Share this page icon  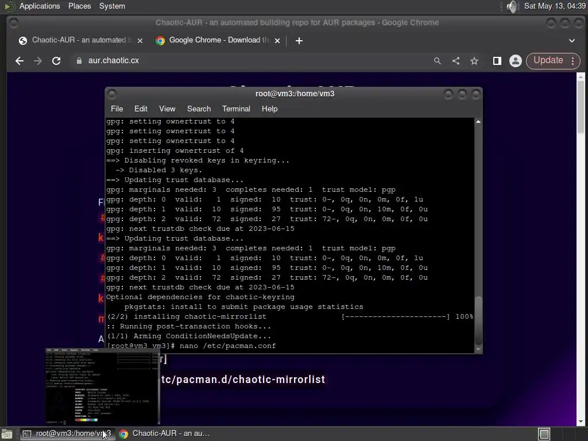[455, 61]
